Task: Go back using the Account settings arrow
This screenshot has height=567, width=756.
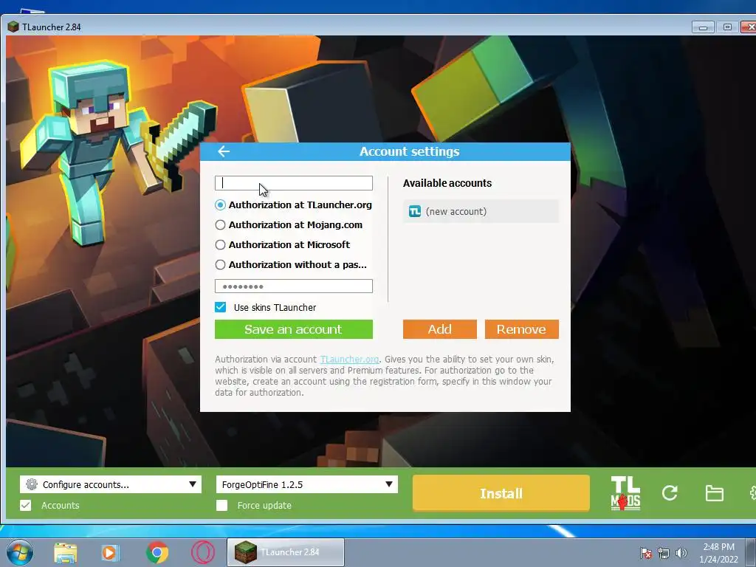Action: tap(224, 151)
